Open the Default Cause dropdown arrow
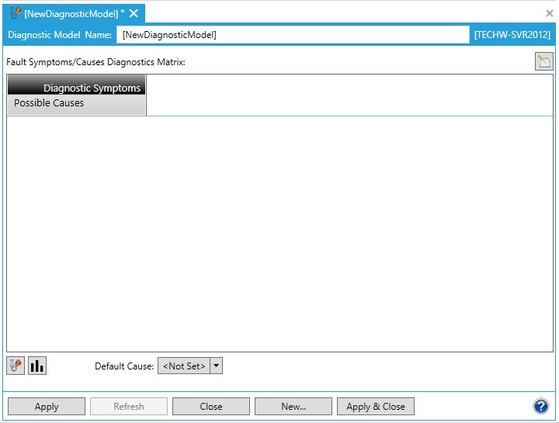 pyautogui.click(x=217, y=366)
